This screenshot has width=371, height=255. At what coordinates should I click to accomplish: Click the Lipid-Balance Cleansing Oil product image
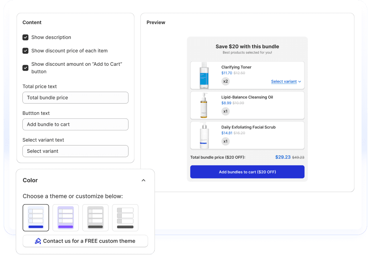[204, 105]
